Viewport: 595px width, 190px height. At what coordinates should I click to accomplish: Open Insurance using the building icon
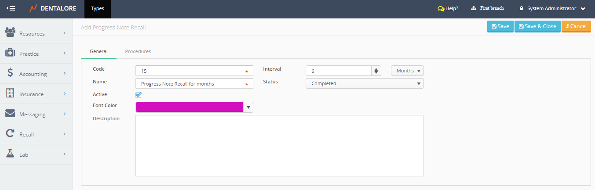click(x=10, y=93)
